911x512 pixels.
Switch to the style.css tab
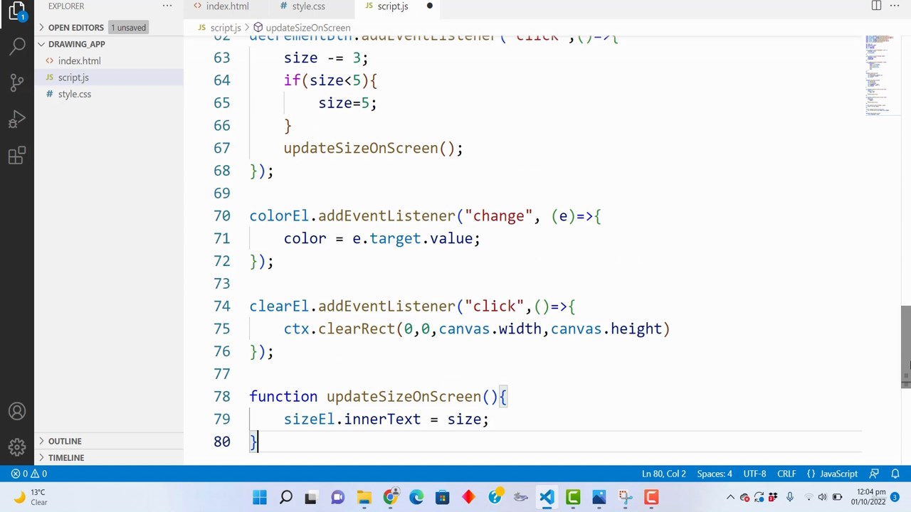308,6
